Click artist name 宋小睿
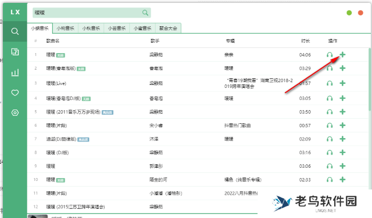The width and height of the screenshot is (372, 218). click(156, 126)
